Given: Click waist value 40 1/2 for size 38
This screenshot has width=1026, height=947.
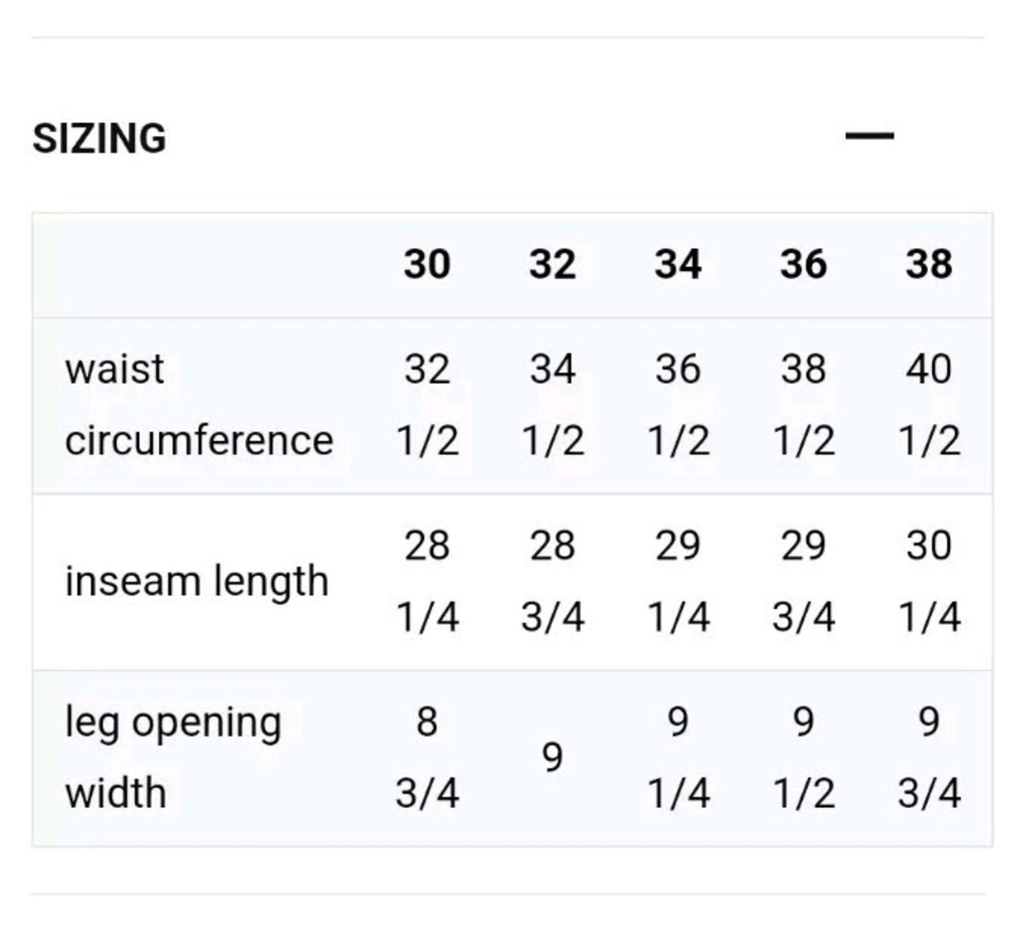Looking at the screenshot, I should pos(929,405).
